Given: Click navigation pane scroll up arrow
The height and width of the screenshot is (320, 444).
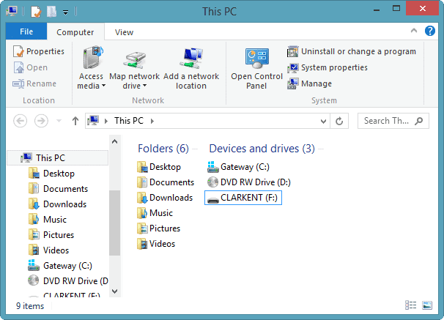Looking at the screenshot, I should pyautogui.click(x=115, y=141).
